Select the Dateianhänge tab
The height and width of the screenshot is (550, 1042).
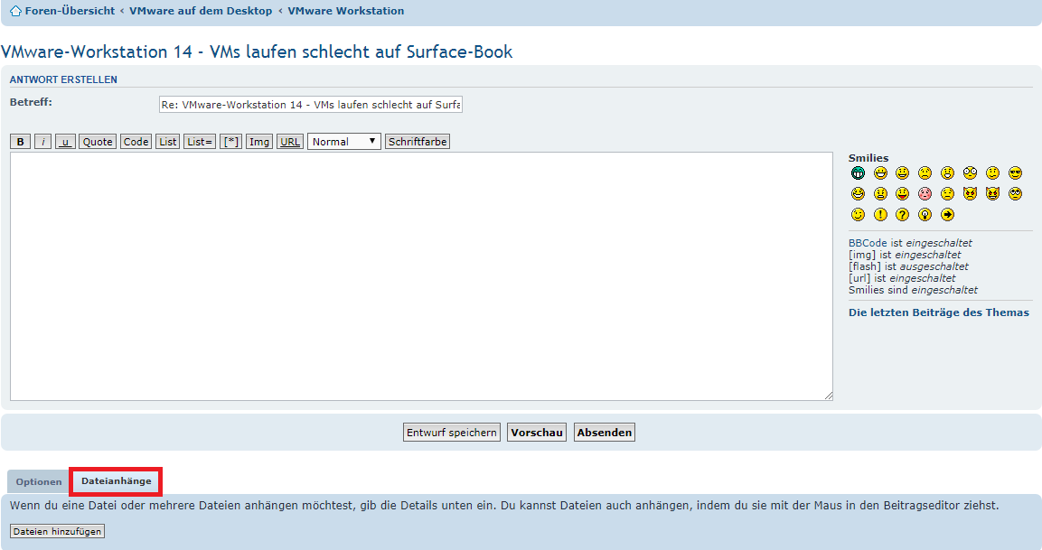(116, 481)
